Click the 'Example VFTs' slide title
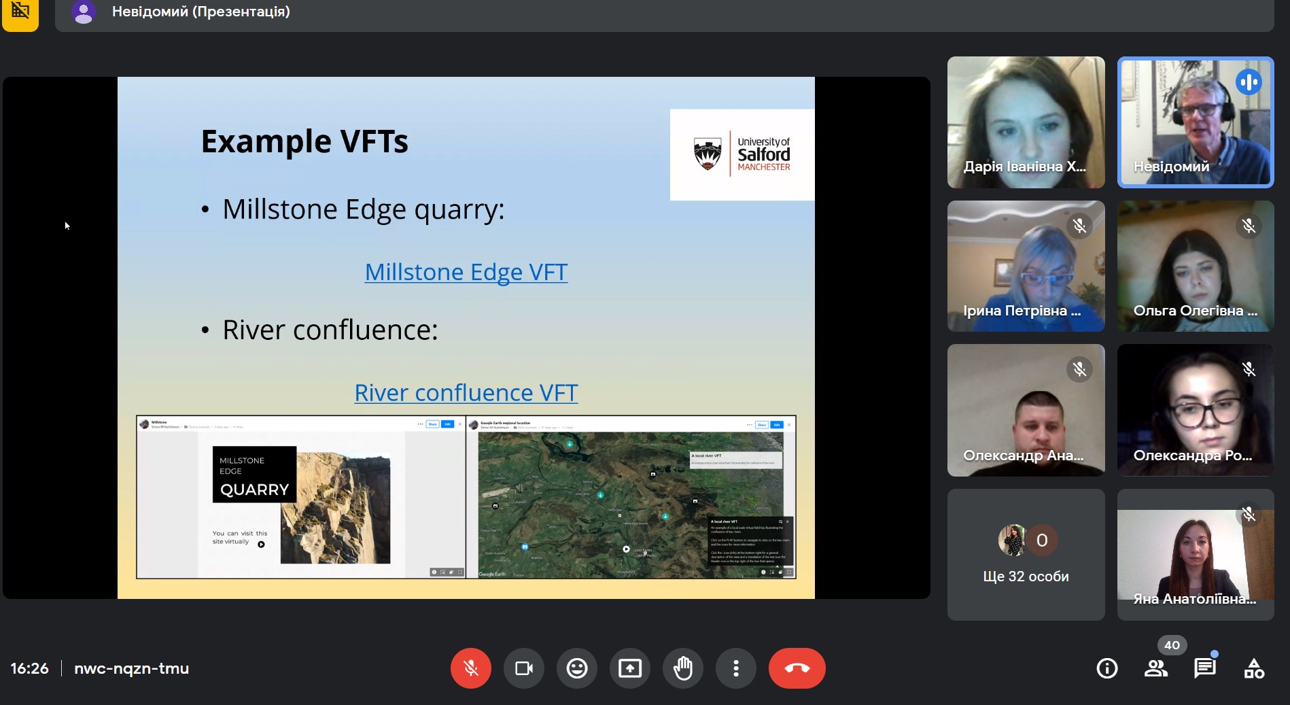The image size is (1290, 705). tap(304, 141)
